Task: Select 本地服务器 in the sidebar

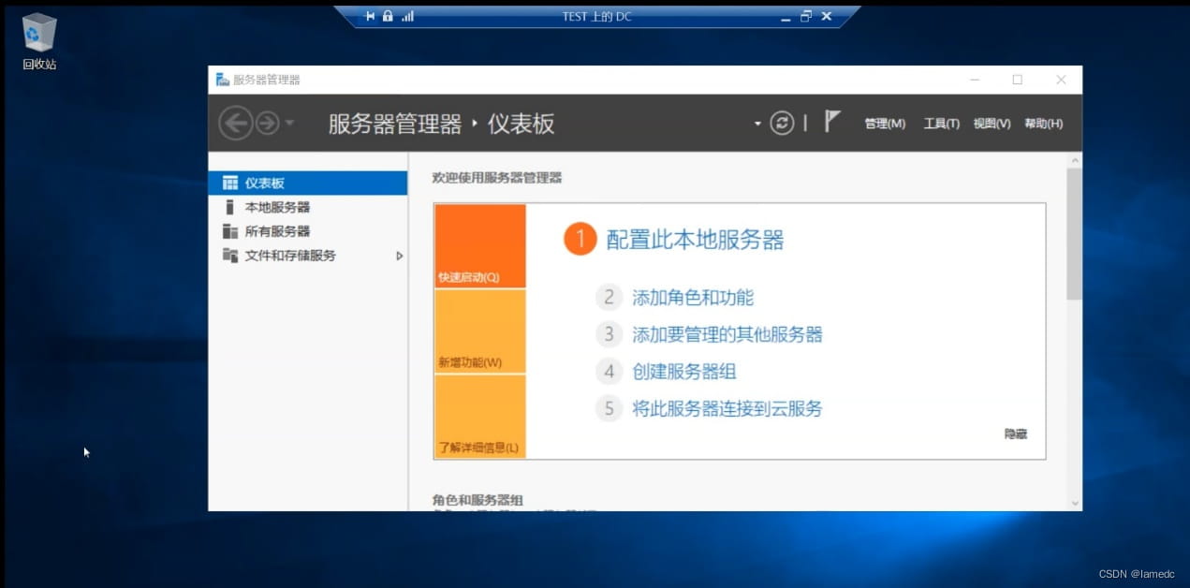Action: coord(307,207)
